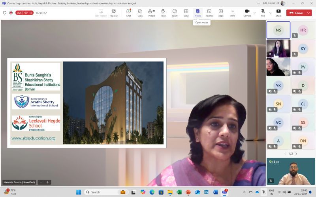Open Word from taskbar

point(215,192)
